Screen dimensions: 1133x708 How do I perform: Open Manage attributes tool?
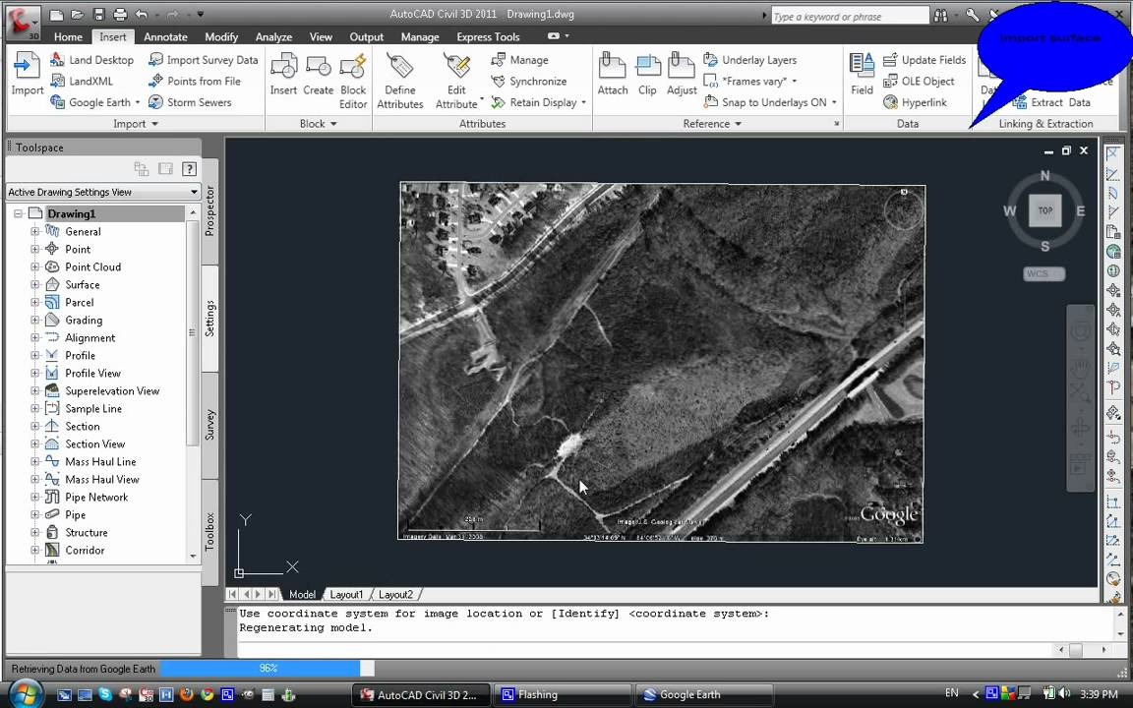pos(519,60)
